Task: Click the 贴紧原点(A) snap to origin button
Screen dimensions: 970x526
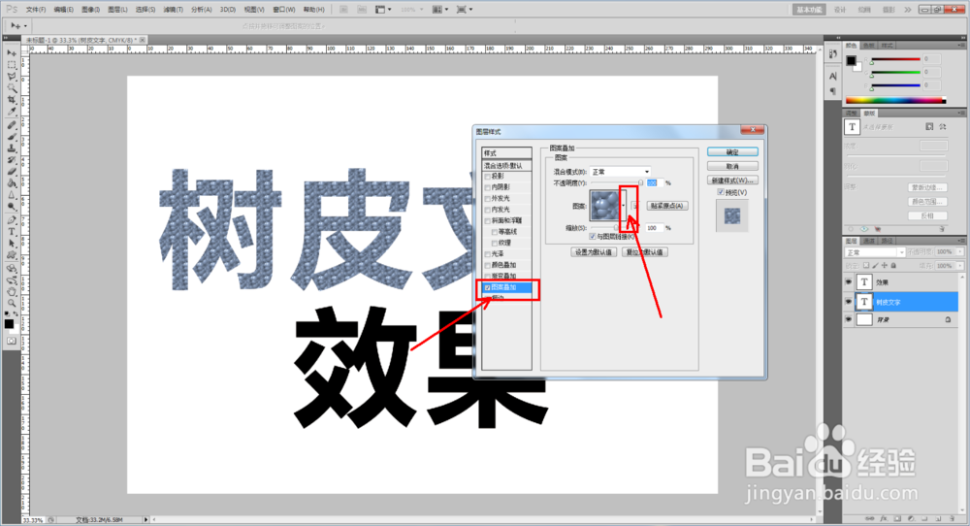Action: (667, 206)
